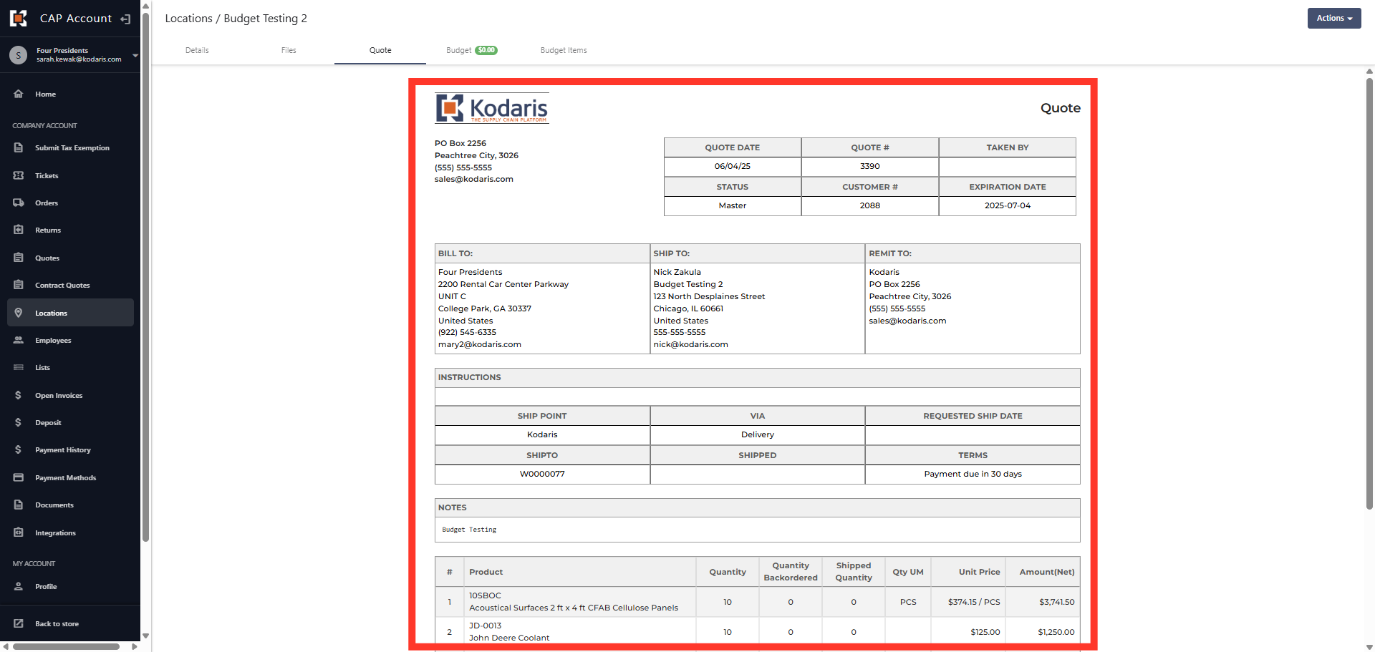Click expiration date 2025-07-04
The image size is (1375, 652).
point(1008,205)
